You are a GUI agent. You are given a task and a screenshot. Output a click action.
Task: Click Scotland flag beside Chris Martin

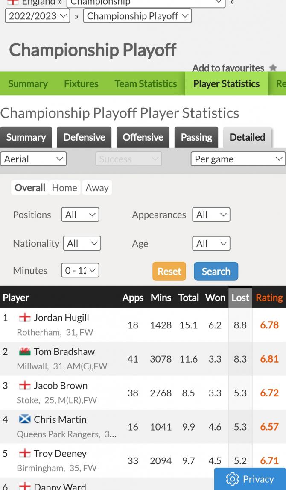[25, 419]
